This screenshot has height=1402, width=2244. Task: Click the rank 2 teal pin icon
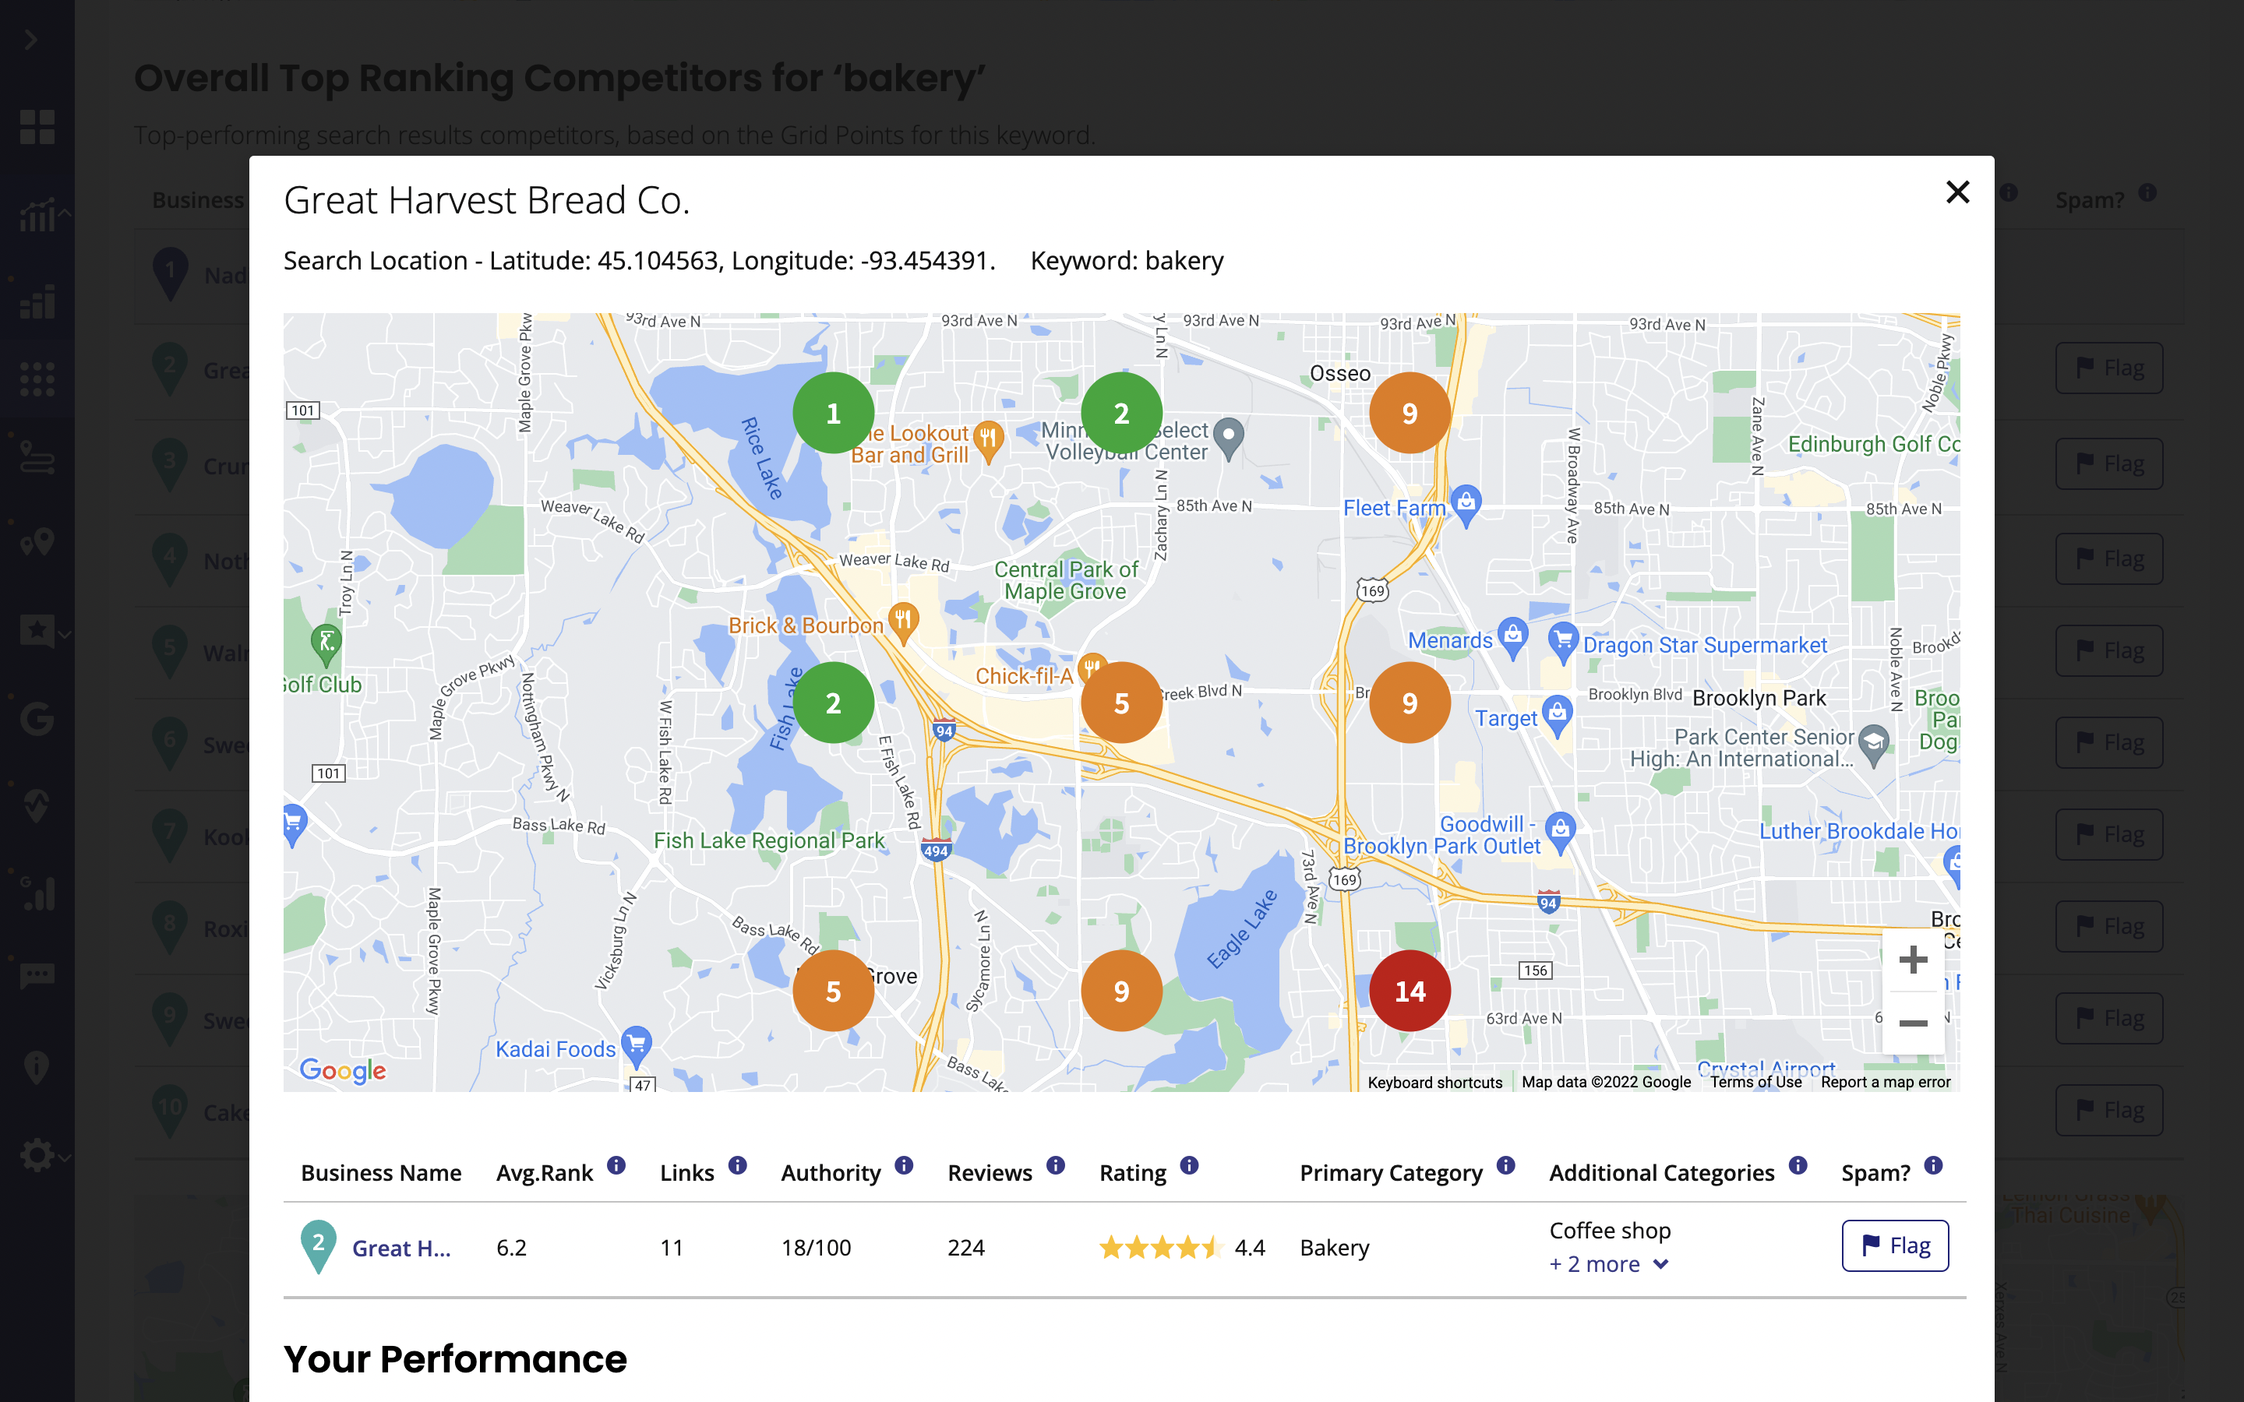pos(318,1246)
